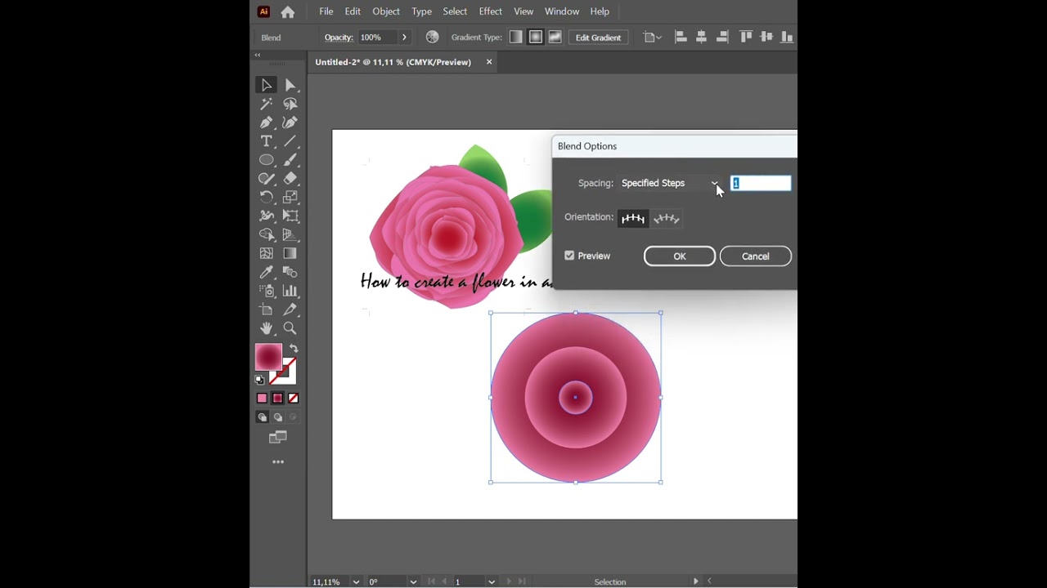
Task: Open the Effect menu
Action: pos(491,11)
